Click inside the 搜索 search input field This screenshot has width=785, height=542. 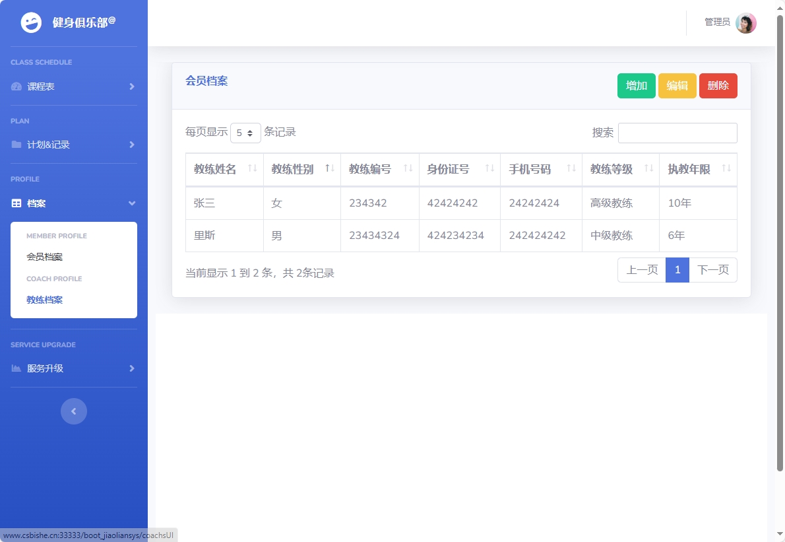pos(677,132)
